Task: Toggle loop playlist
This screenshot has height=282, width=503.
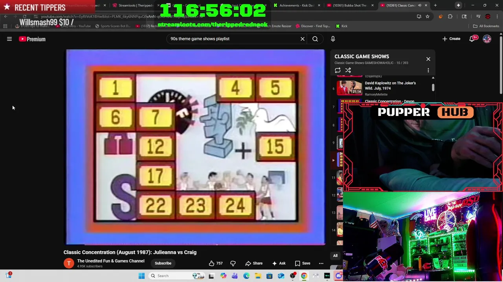Action: click(338, 70)
